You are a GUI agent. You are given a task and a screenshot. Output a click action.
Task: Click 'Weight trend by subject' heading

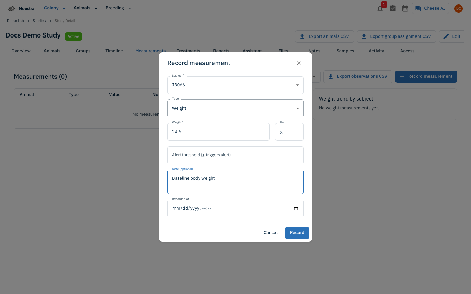point(346,99)
